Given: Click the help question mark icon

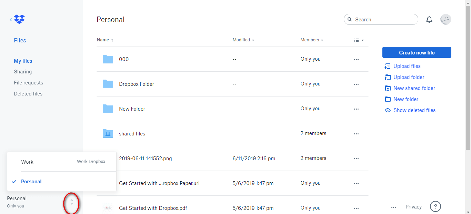Looking at the screenshot, I should 435,207.
